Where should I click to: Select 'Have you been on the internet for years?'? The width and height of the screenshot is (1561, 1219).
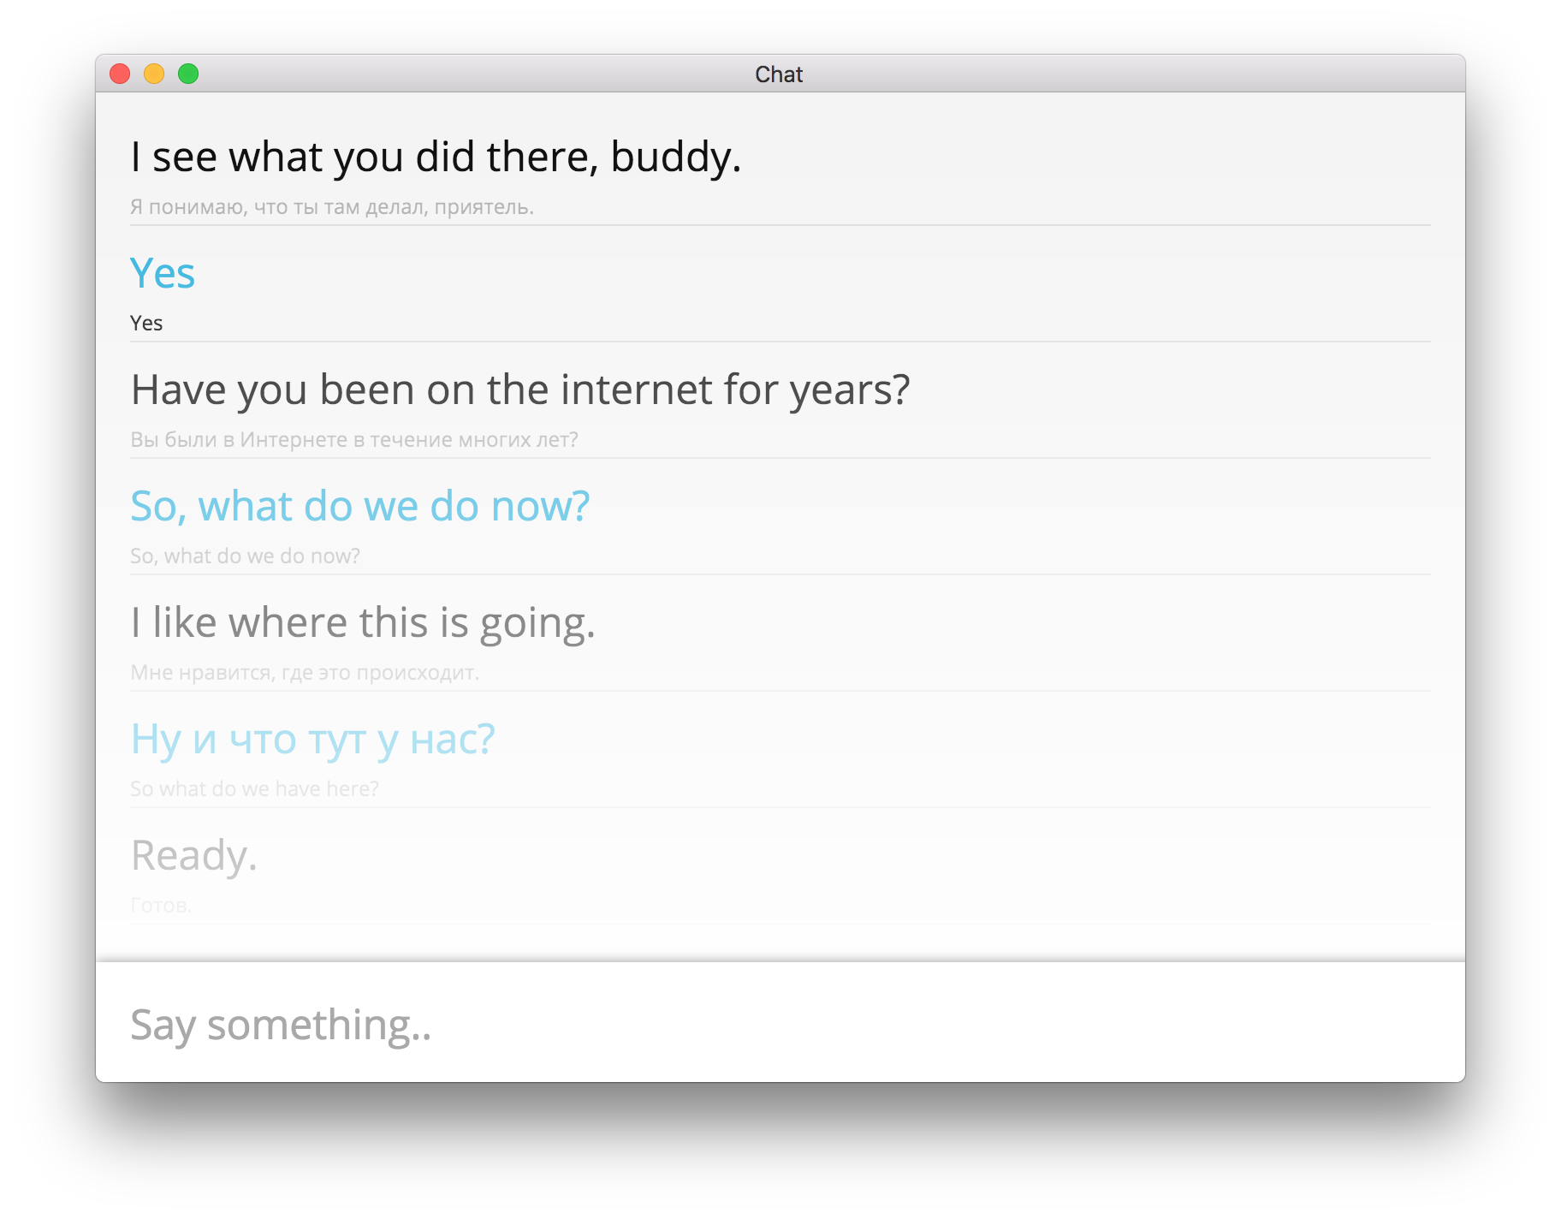tap(520, 390)
